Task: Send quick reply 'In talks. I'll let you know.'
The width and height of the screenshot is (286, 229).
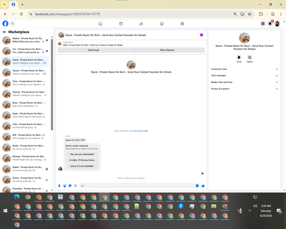Action: 82,160
